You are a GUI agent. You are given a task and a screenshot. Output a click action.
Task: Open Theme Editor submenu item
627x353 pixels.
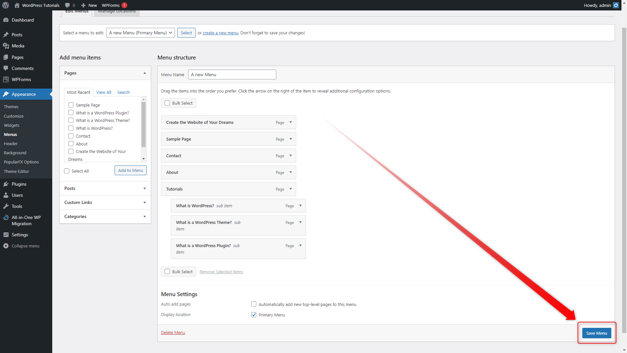tap(16, 171)
